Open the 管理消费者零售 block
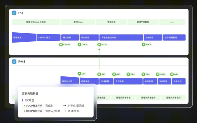The width and height of the screenshot is (197, 123). [x=123, y=98]
